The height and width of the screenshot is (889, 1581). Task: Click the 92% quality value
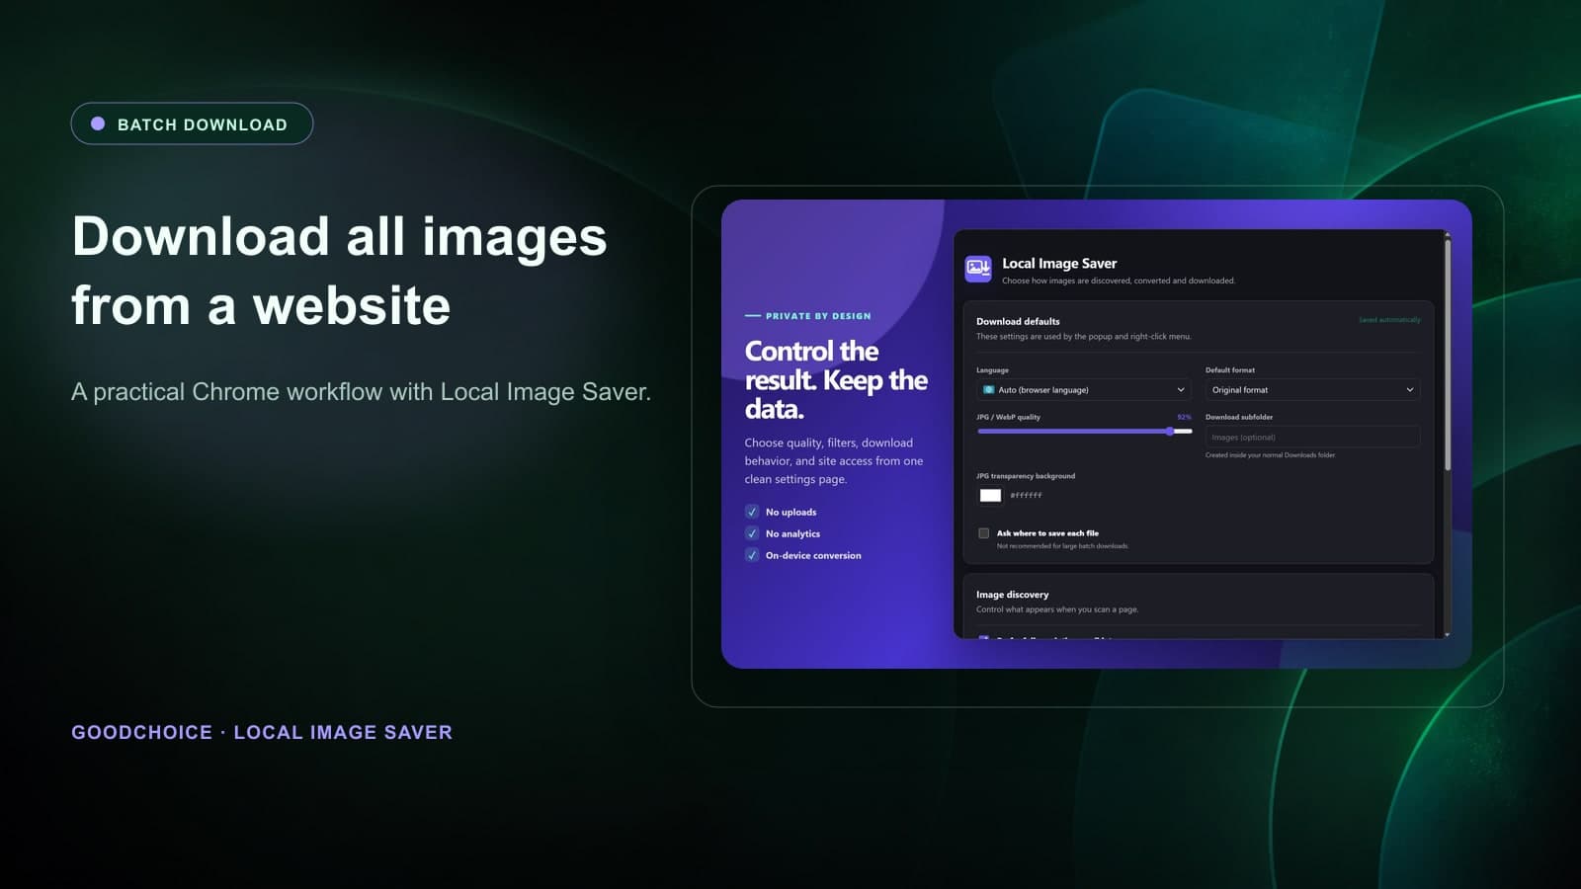tap(1184, 417)
